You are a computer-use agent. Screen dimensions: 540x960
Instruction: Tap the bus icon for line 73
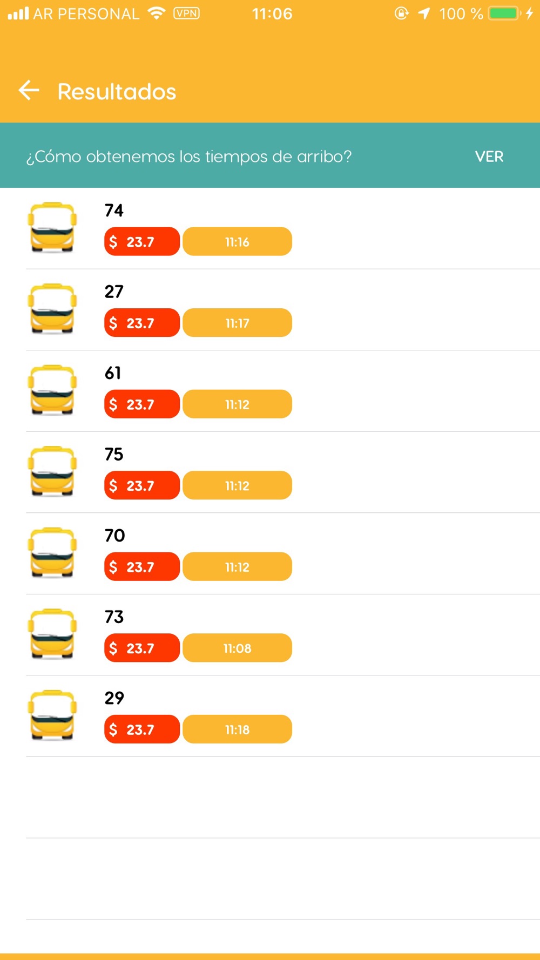pyautogui.click(x=52, y=634)
